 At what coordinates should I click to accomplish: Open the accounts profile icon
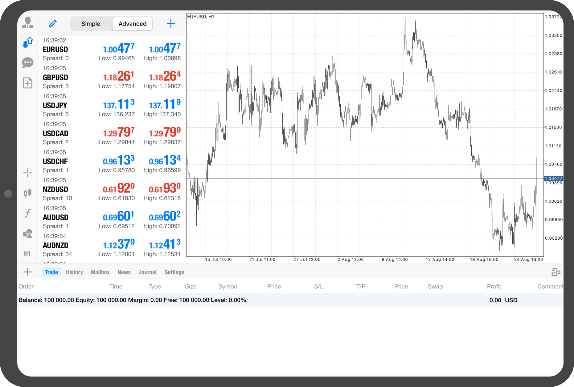click(x=28, y=23)
